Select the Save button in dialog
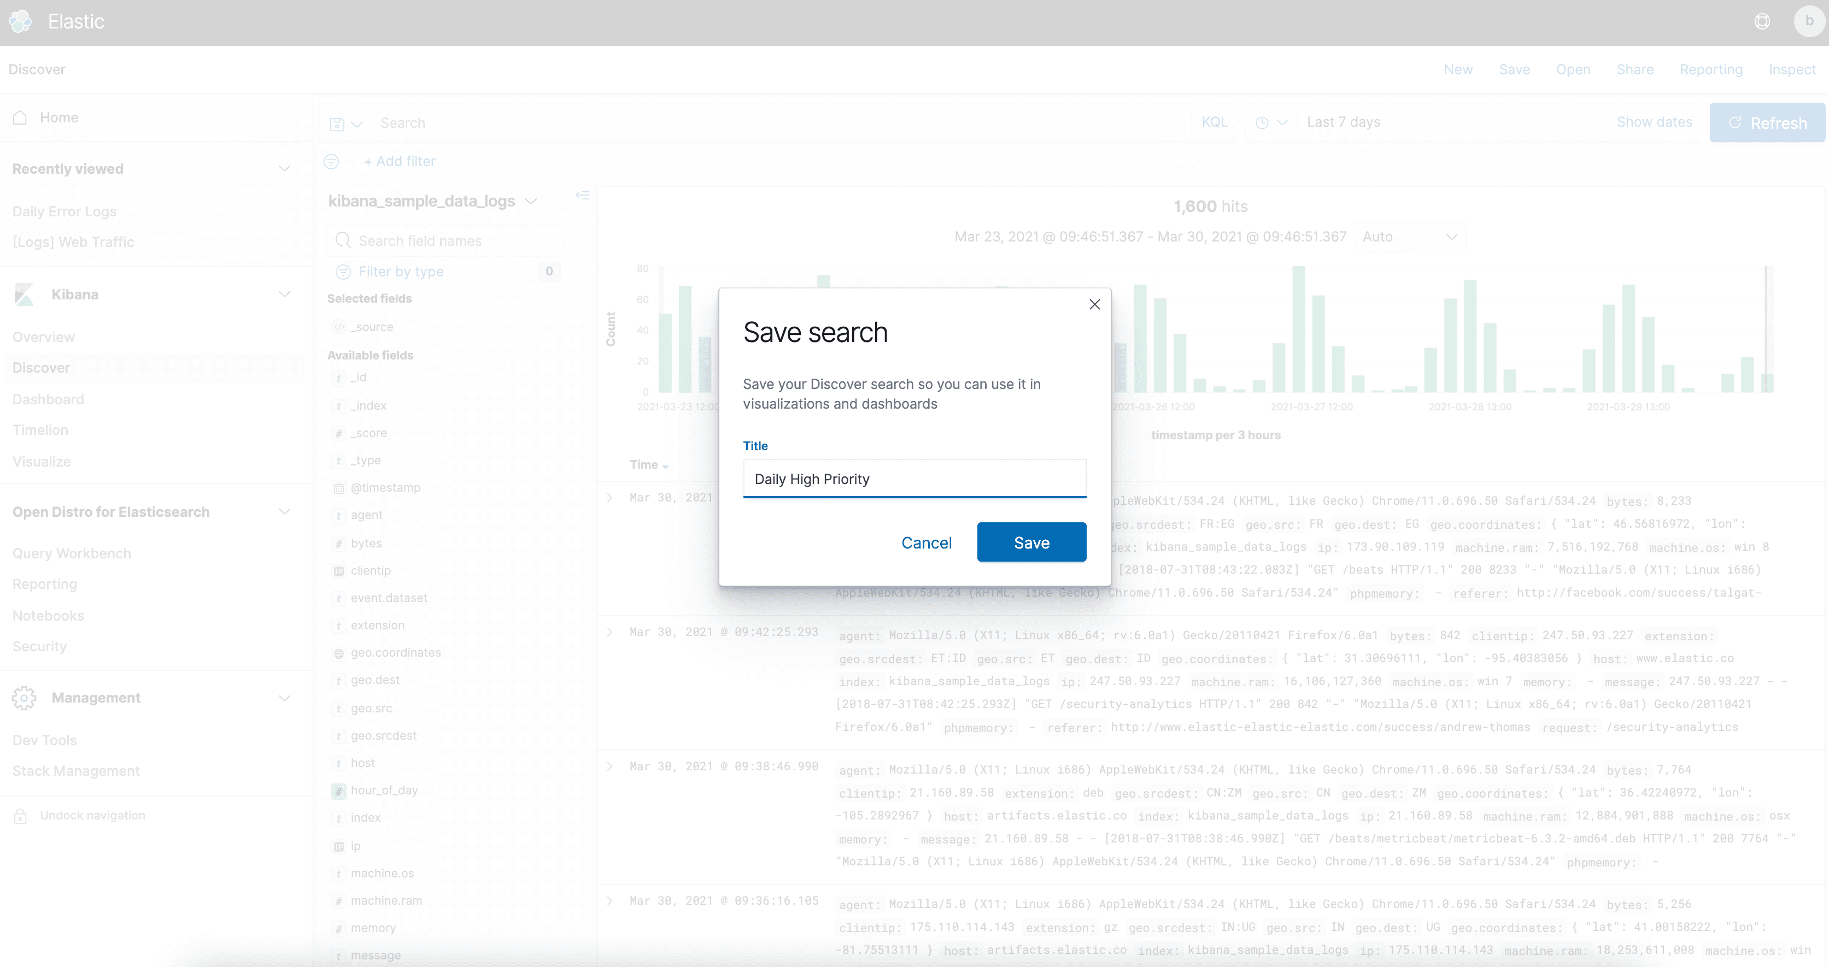The image size is (1829, 967). pyautogui.click(x=1030, y=543)
